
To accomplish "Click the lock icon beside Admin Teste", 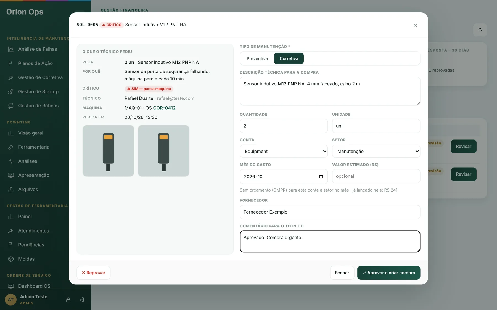I will click(x=68, y=300).
